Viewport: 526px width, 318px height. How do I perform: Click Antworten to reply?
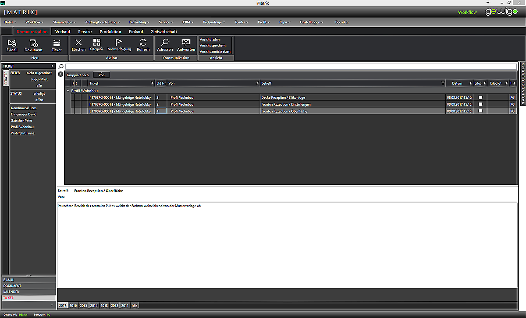tap(186, 45)
